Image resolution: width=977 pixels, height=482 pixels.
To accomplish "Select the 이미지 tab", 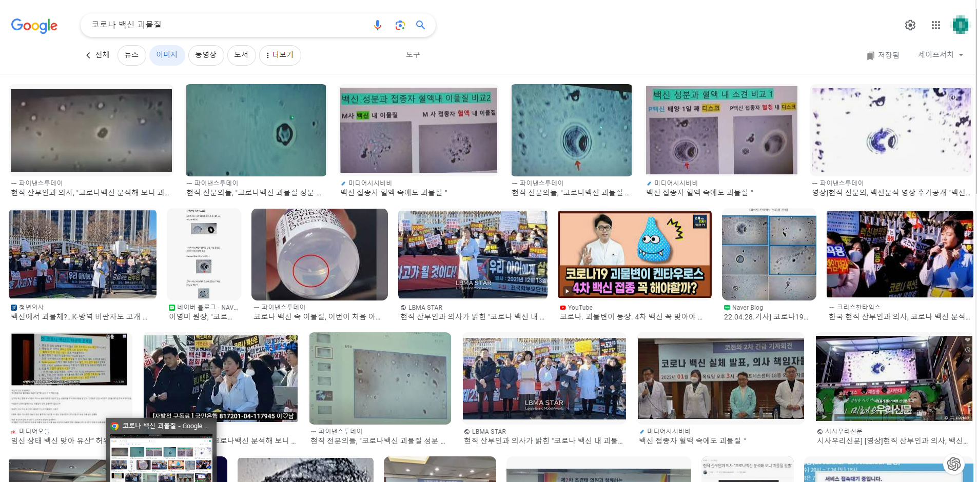I will tap(167, 55).
